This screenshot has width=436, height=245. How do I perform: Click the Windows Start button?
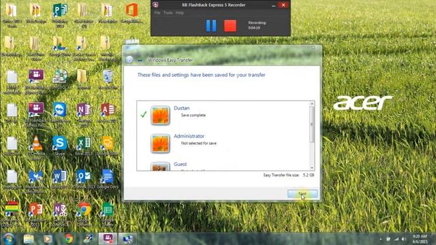pos(9,239)
